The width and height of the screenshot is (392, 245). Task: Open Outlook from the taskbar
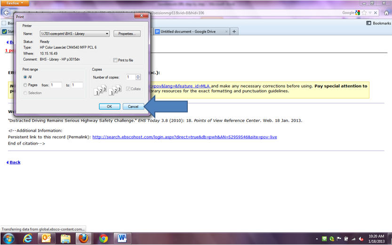(x=47, y=238)
